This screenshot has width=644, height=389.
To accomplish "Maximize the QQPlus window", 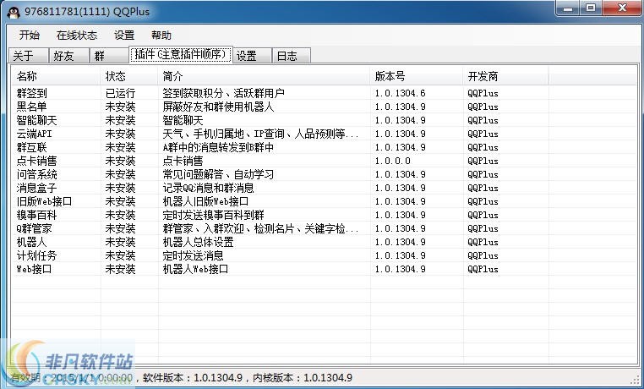I will point(591,8).
